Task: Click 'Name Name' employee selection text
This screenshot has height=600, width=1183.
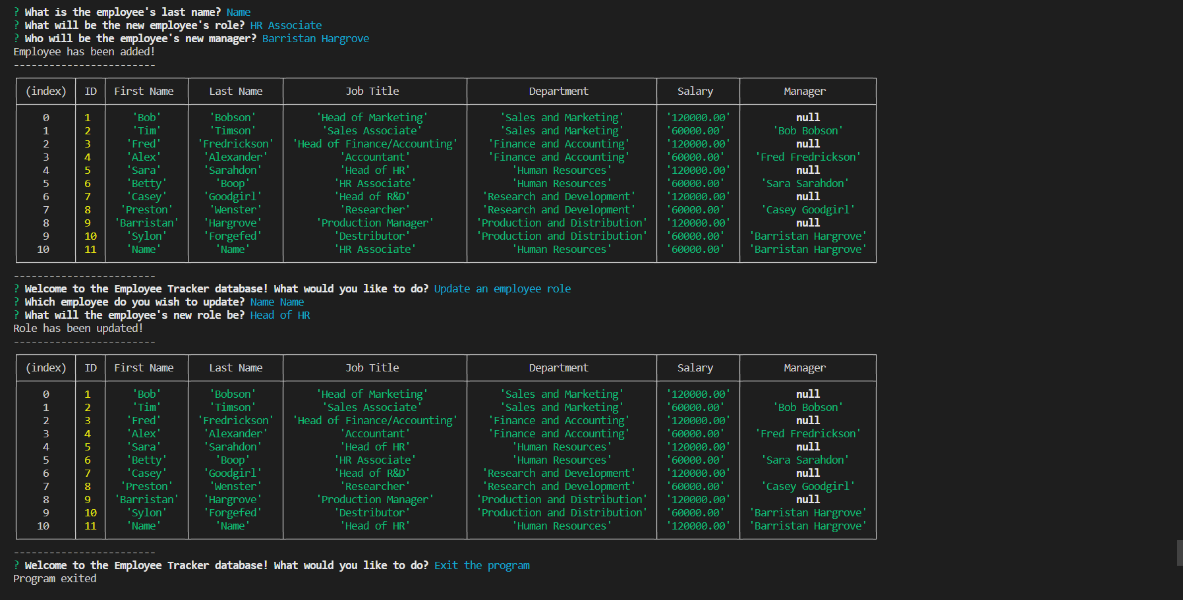Action: [x=277, y=302]
